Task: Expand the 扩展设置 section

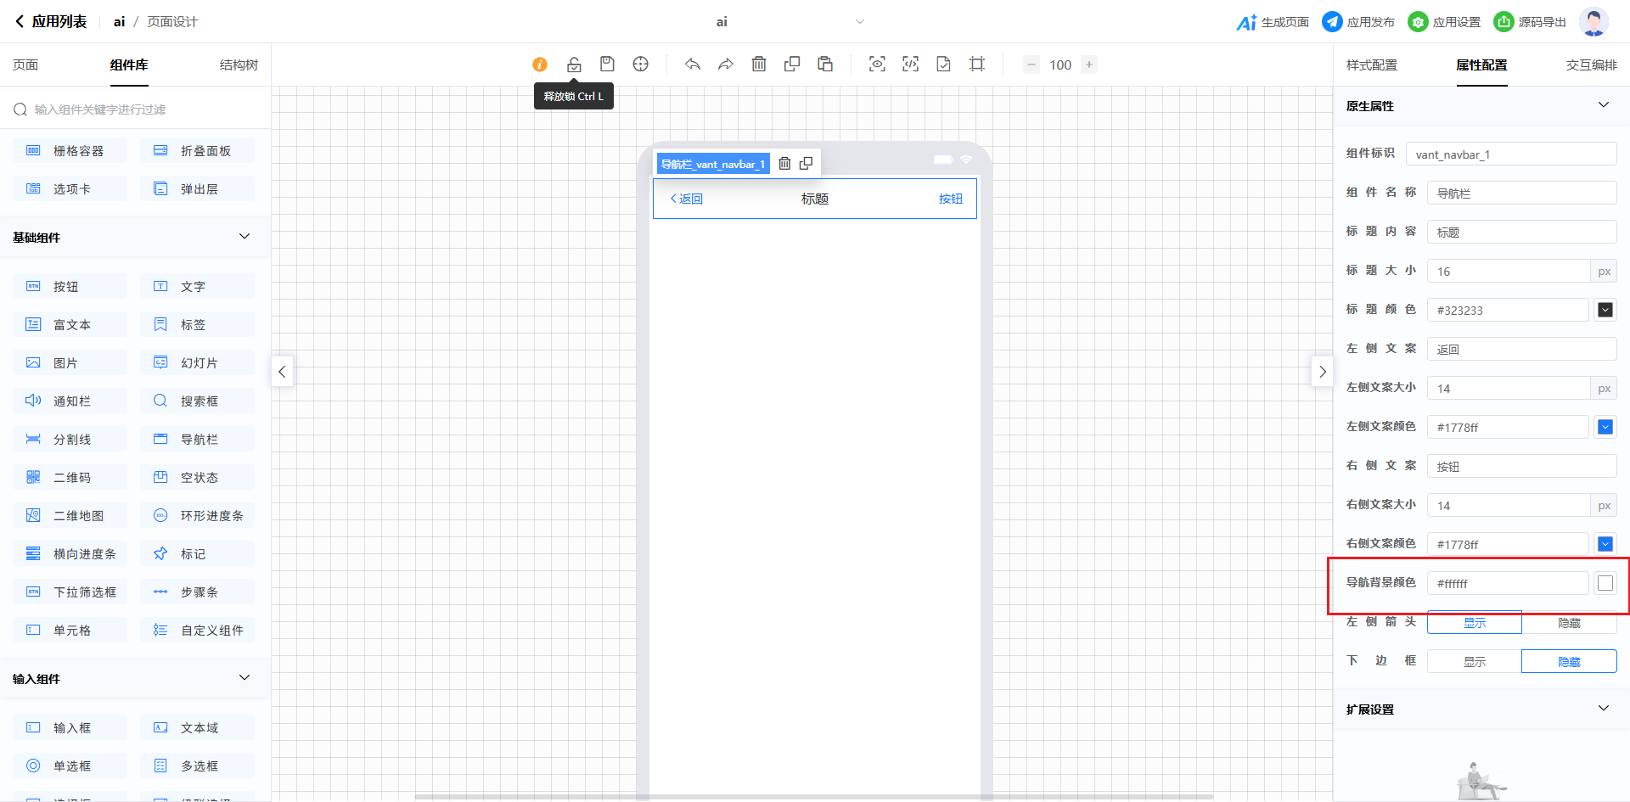Action: point(1603,709)
